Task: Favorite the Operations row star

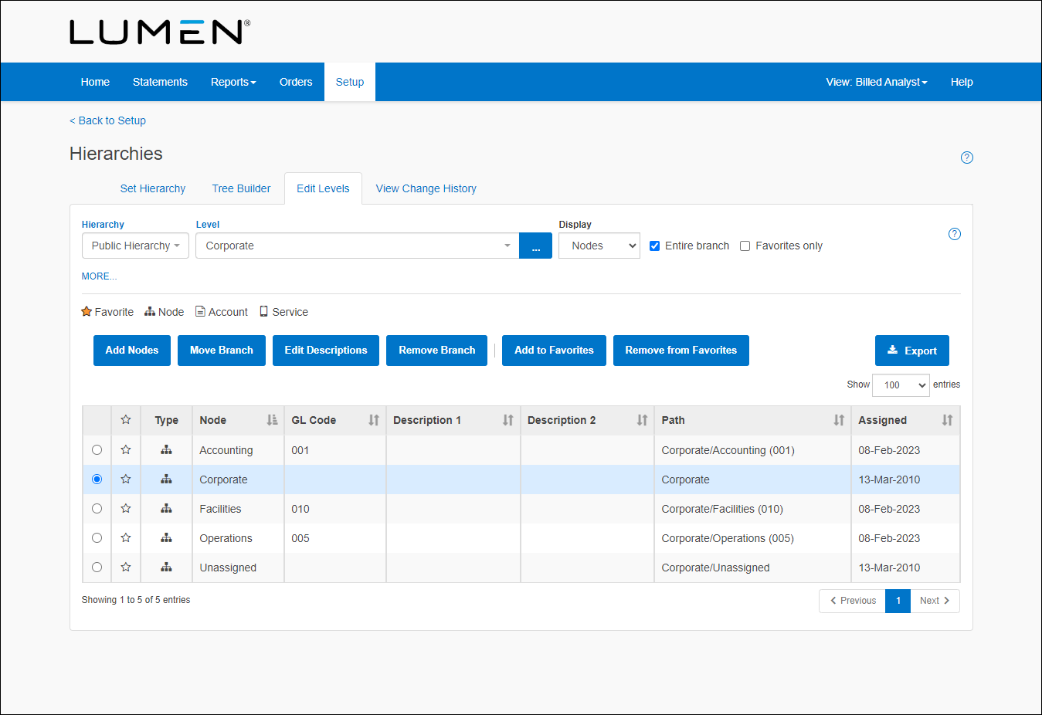Action: coord(126,537)
